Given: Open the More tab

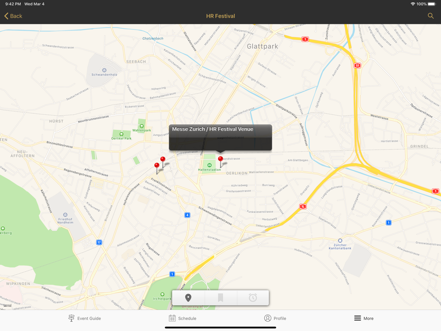Looking at the screenshot, I should (x=364, y=318).
